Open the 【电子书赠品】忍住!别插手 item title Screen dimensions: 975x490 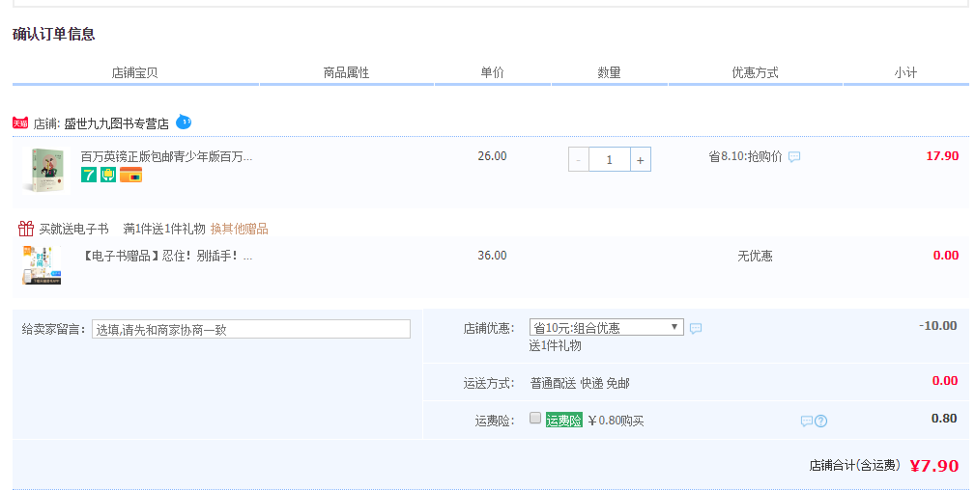(166, 256)
